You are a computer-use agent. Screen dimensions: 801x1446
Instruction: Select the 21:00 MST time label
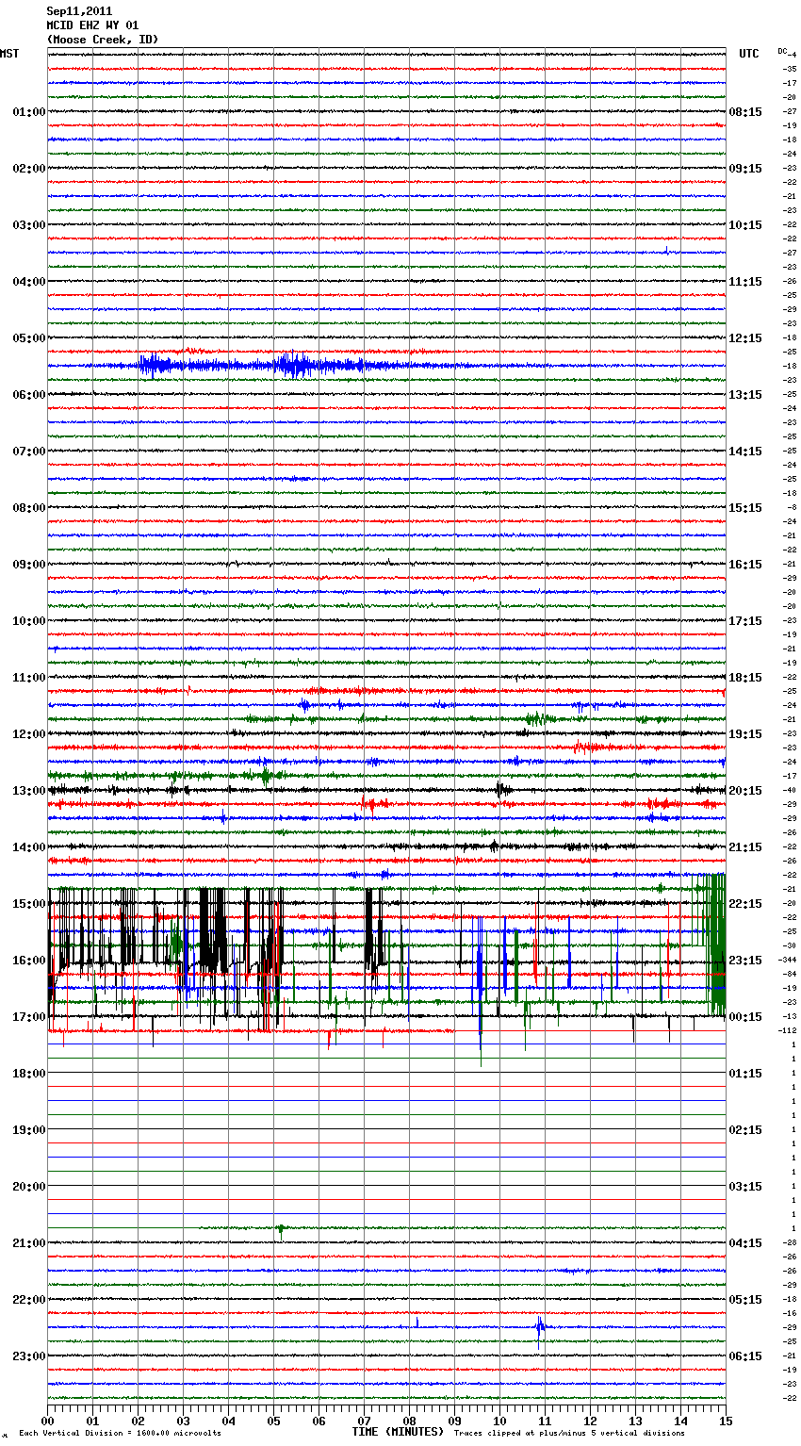[x=29, y=1243]
